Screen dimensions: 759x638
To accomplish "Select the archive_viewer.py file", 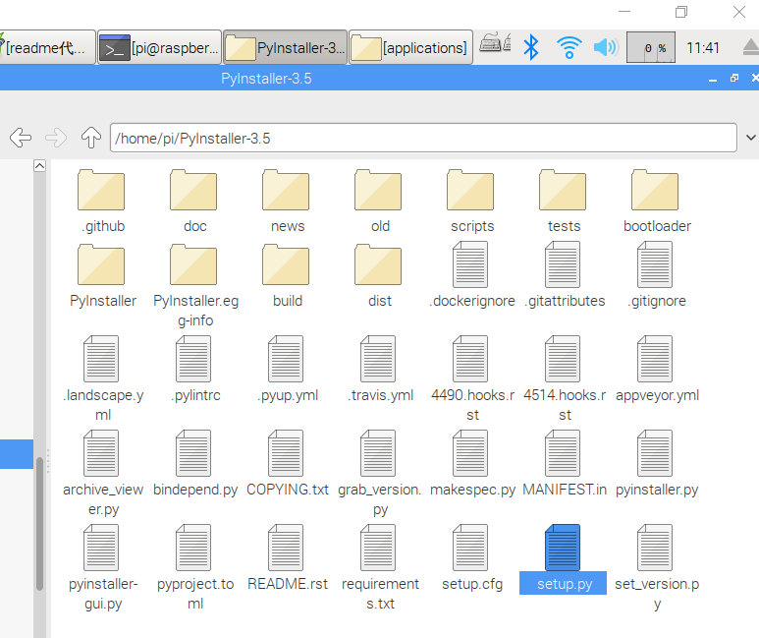I will pos(101,474).
